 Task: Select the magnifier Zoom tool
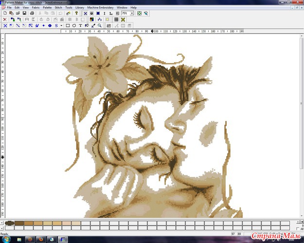coord(100,25)
